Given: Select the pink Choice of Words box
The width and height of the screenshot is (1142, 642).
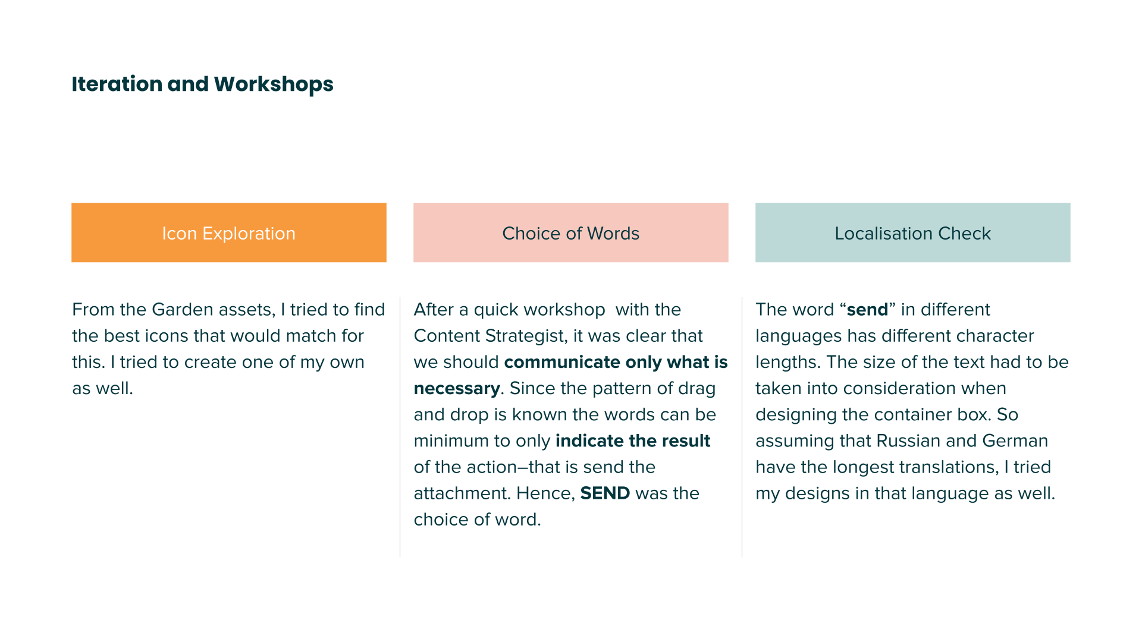Looking at the screenshot, I should [x=571, y=232].
